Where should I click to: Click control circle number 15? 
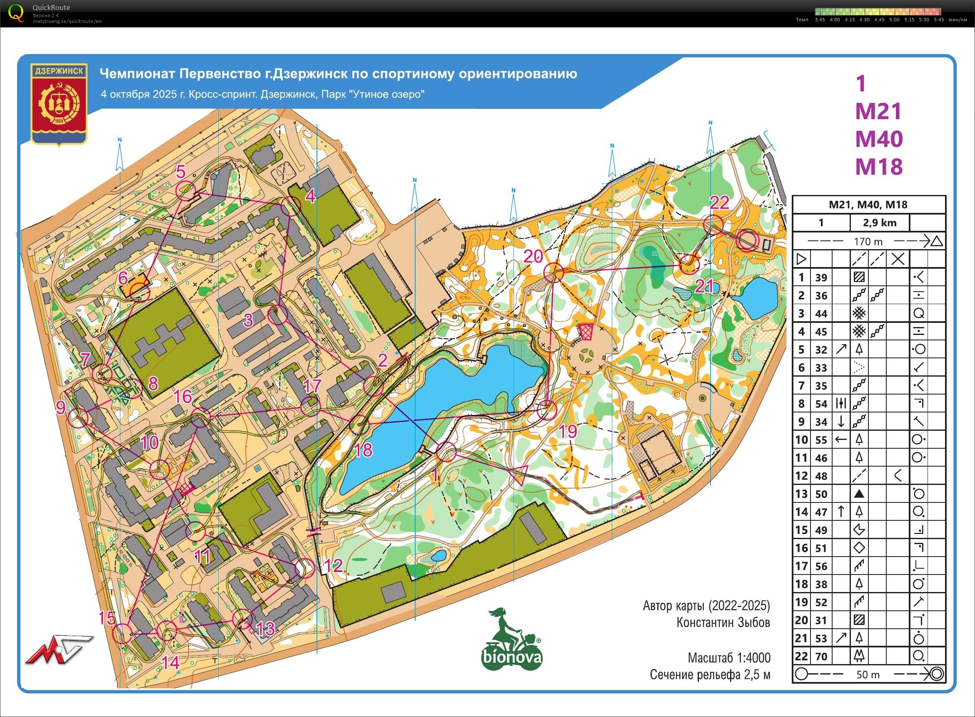click(x=122, y=633)
